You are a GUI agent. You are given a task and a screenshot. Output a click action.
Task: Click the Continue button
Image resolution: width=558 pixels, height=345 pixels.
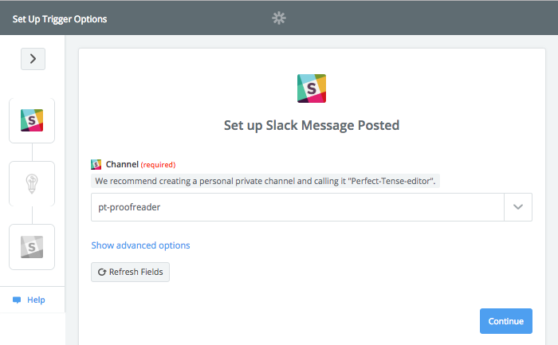505,321
